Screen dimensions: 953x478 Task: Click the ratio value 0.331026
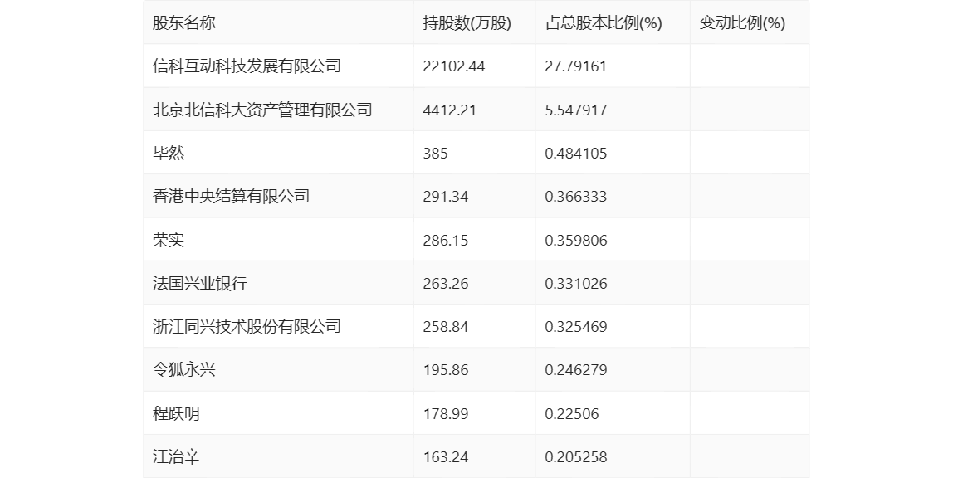click(x=575, y=284)
